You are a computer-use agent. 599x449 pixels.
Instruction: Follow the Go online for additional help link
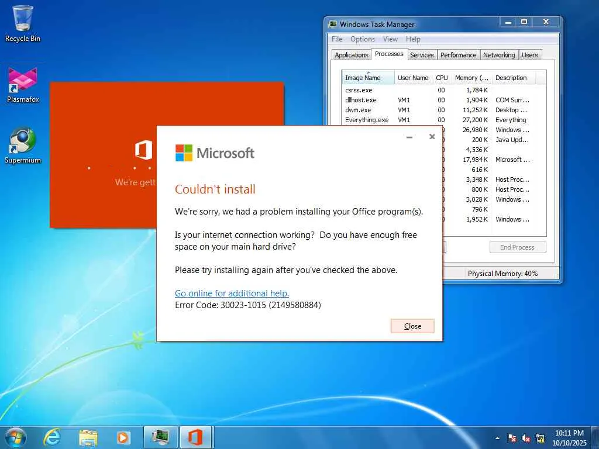click(x=232, y=293)
